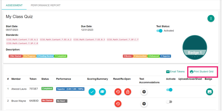Screen dimensions: 222x112
Task: Click the start date 08/07/2023
Action: click(x=12, y=30)
